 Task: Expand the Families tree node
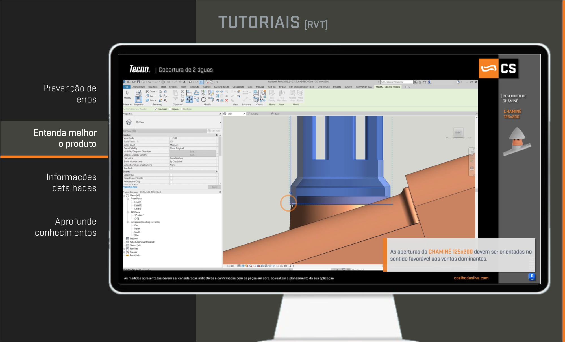[x=124, y=249]
